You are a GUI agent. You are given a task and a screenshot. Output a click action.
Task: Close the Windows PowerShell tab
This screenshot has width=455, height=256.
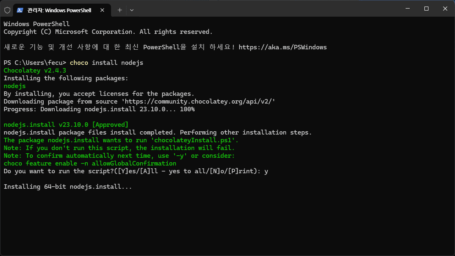pos(102,10)
